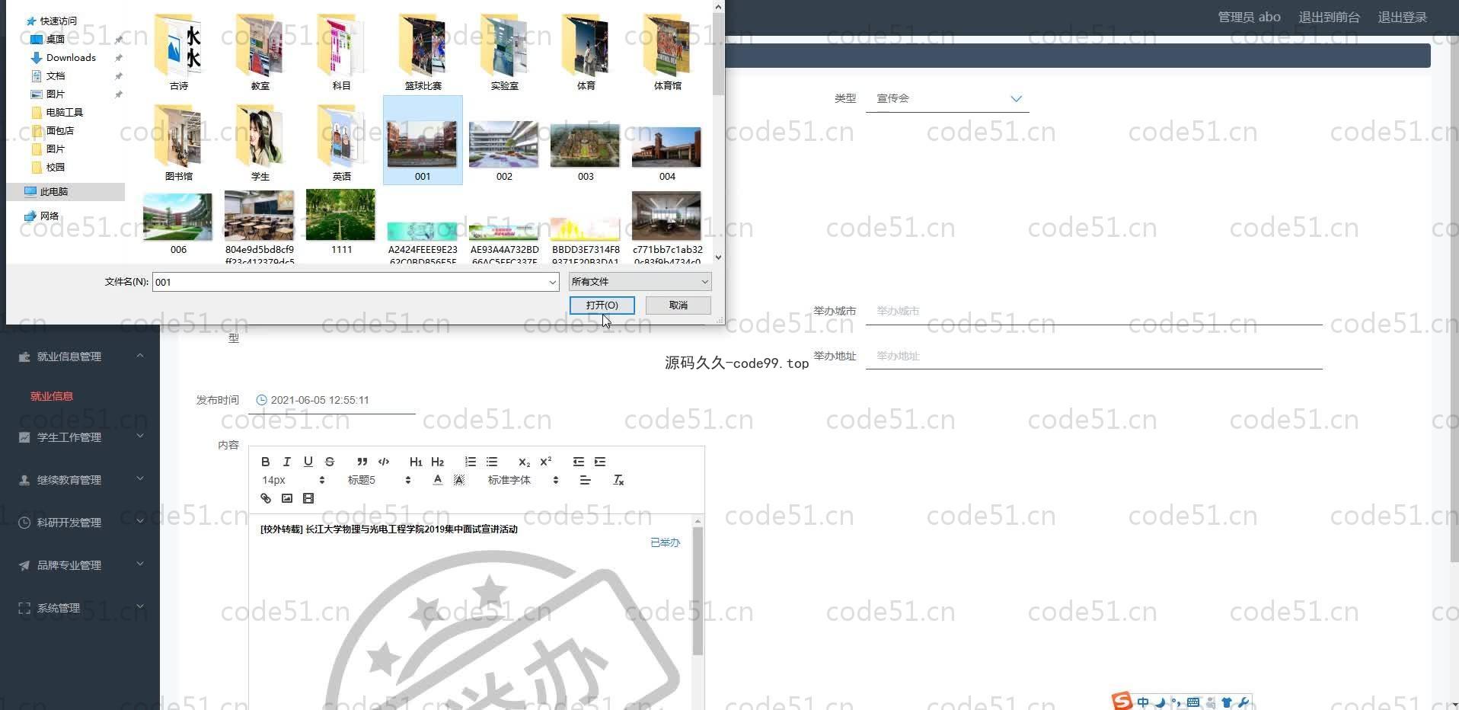The height and width of the screenshot is (710, 1459).
Task: Open the text color picker
Action: point(437,480)
